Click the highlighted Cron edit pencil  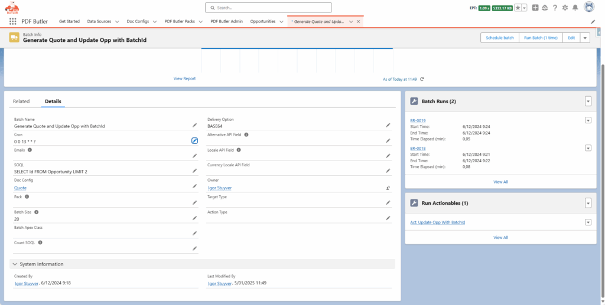click(x=194, y=140)
